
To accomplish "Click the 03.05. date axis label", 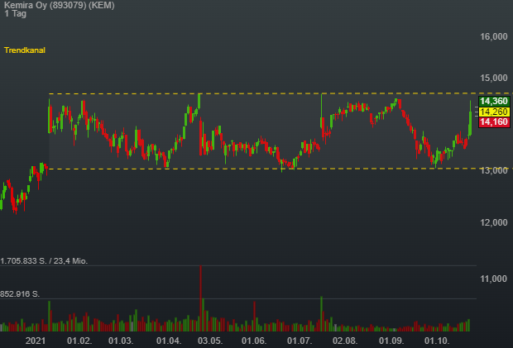I will (x=210, y=341).
